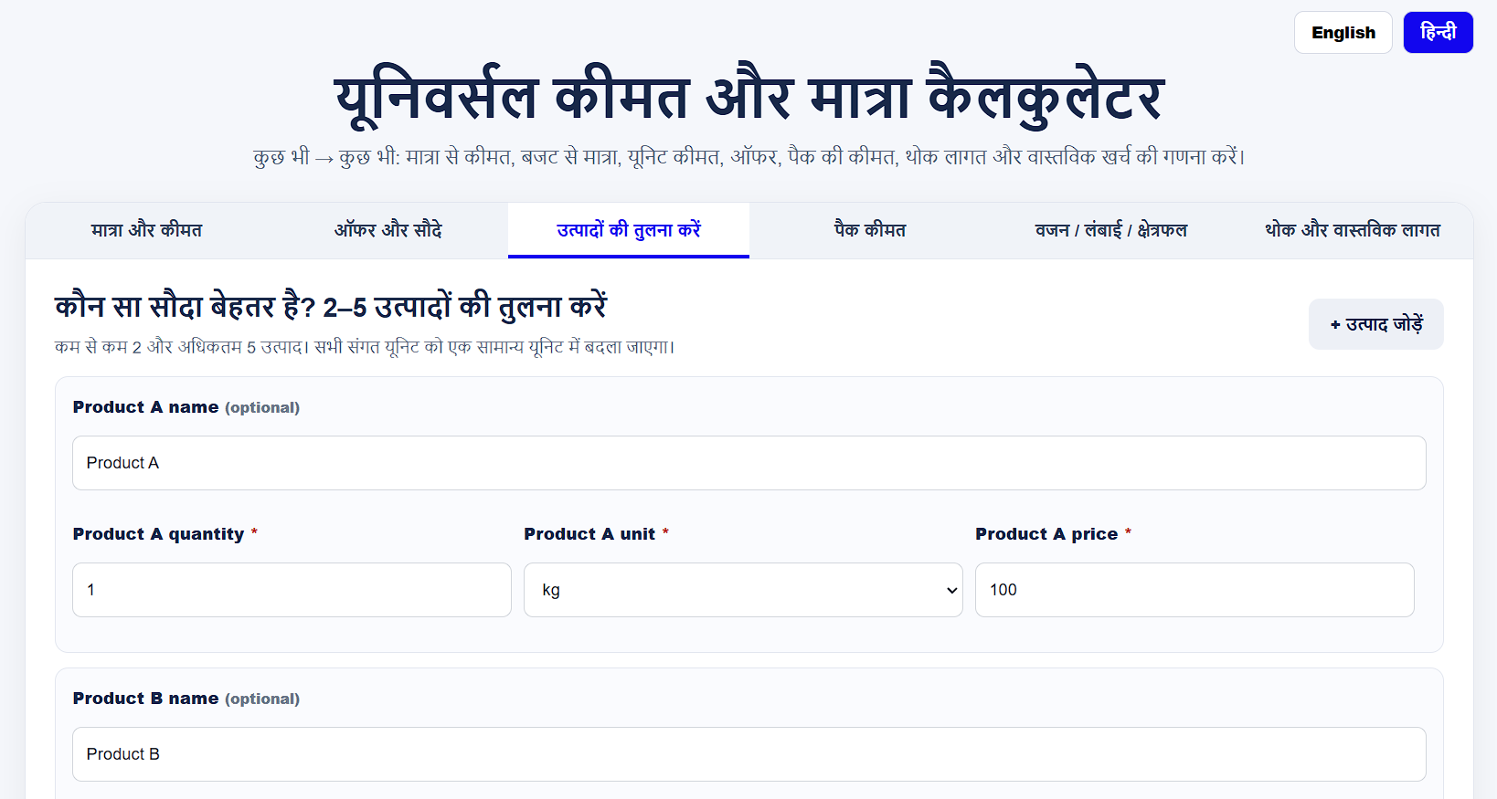Click the Product A price field
Viewport: 1497px width, 799px height.
pos(1194,590)
